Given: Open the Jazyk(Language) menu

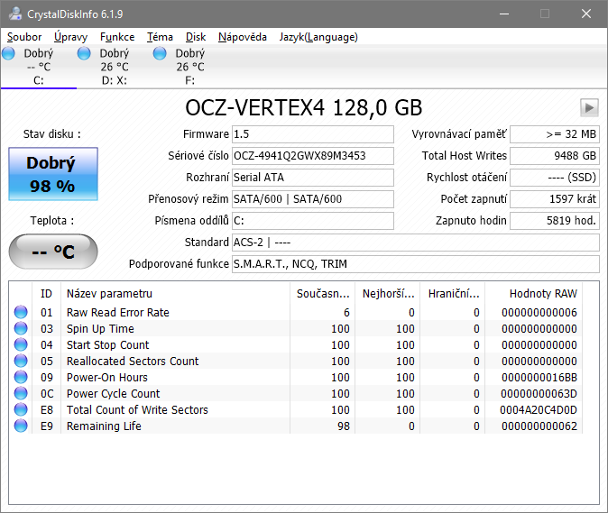Looking at the screenshot, I should (x=318, y=37).
